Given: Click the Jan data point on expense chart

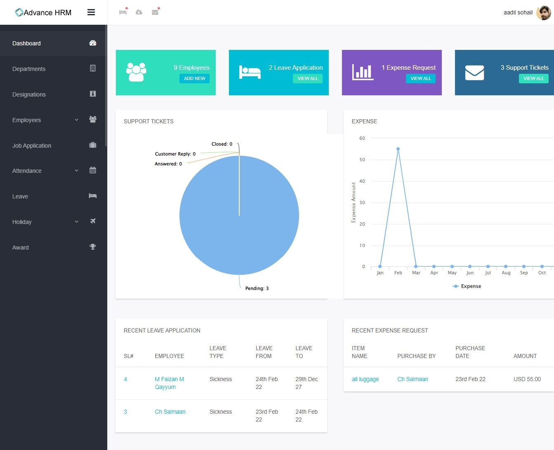Looking at the screenshot, I should click(x=380, y=266).
